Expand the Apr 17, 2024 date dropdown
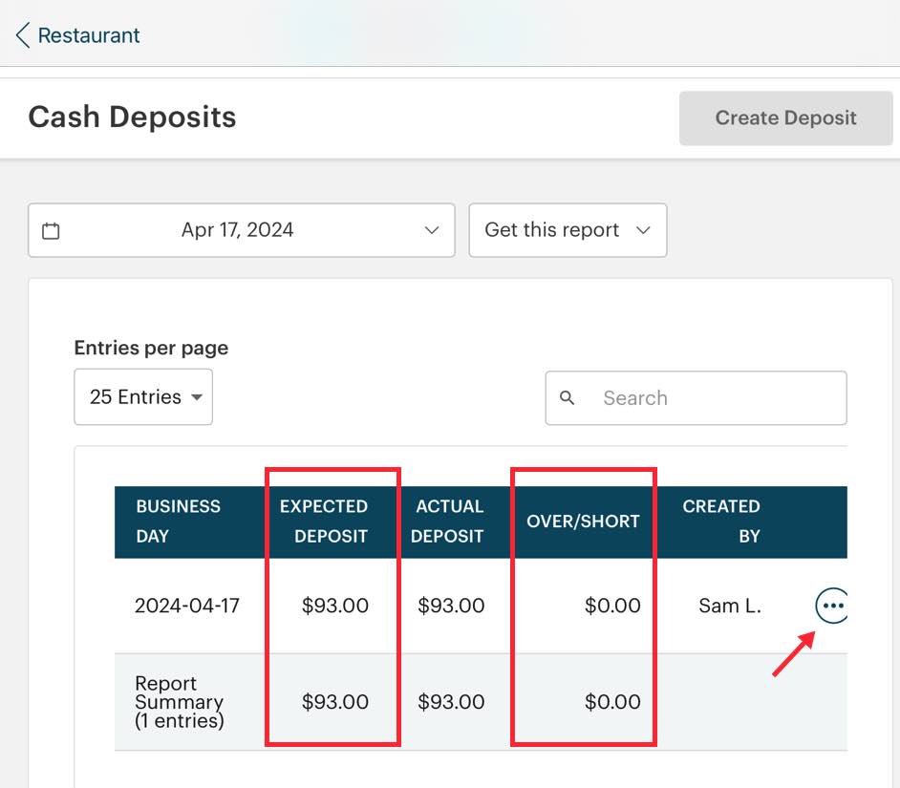This screenshot has height=788, width=900. pos(430,229)
